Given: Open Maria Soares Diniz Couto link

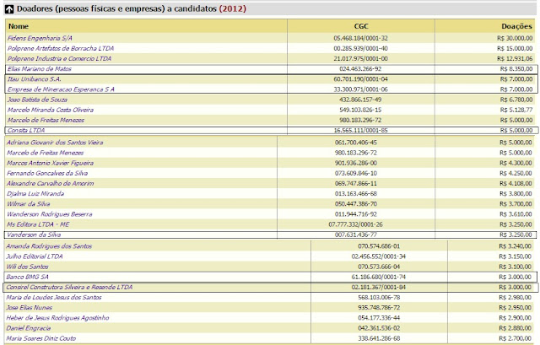Looking at the screenshot, I should pos(41,338).
